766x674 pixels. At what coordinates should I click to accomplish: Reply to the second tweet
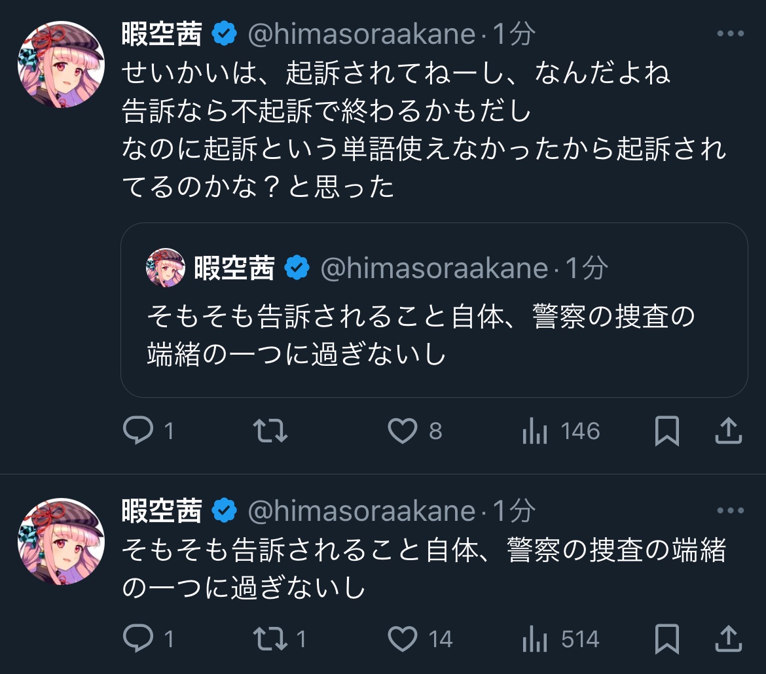coord(138,639)
